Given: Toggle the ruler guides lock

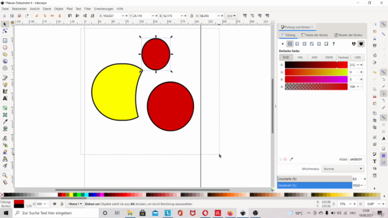Looking at the screenshot, I should 12,22.
